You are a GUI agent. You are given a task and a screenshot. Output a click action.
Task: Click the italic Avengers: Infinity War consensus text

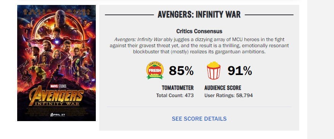(139, 40)
